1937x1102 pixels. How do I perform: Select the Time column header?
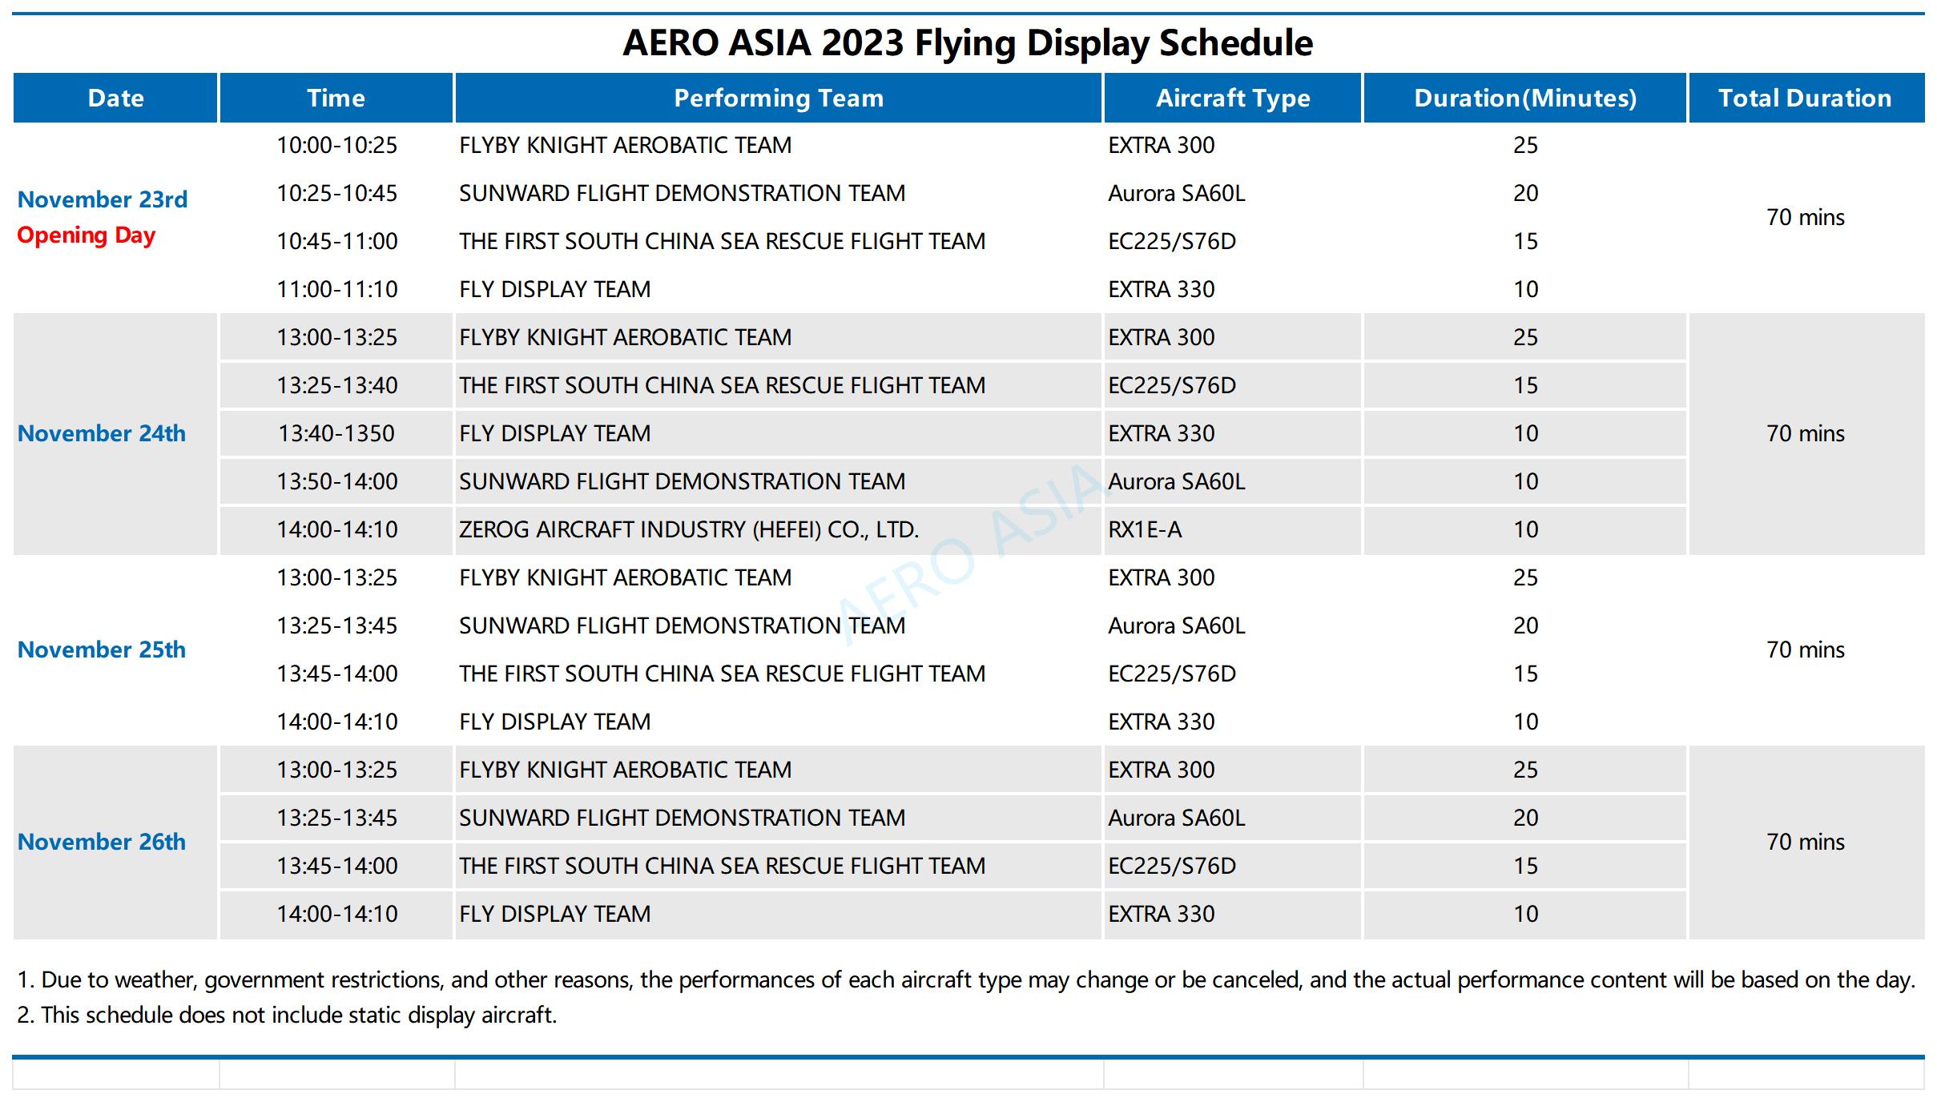point(336,98)
